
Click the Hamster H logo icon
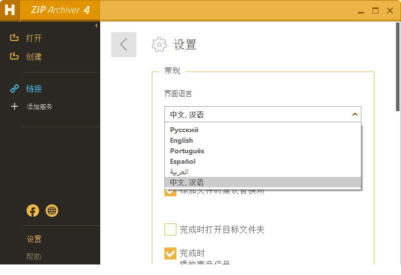point(10,10)
